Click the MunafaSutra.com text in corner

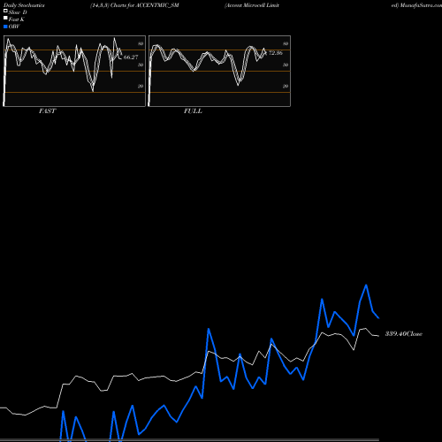pyautogui.click(x=421, y=5)
